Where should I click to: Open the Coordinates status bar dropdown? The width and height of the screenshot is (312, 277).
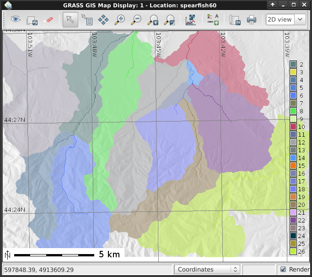207,269
